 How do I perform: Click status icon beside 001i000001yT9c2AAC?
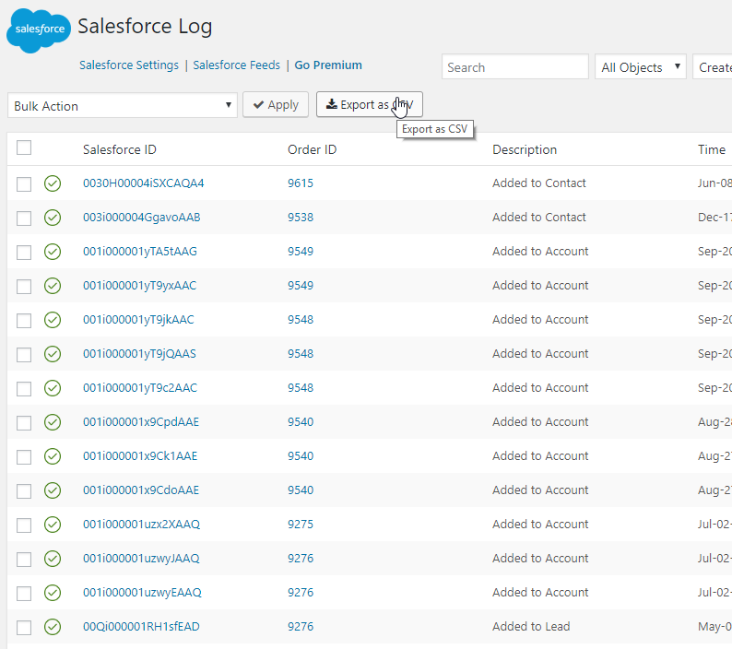pyautogui.click(x=53, y=388)
